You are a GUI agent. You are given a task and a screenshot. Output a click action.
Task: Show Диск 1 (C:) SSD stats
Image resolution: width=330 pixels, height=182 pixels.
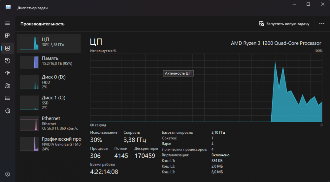(x=49, y=102)
